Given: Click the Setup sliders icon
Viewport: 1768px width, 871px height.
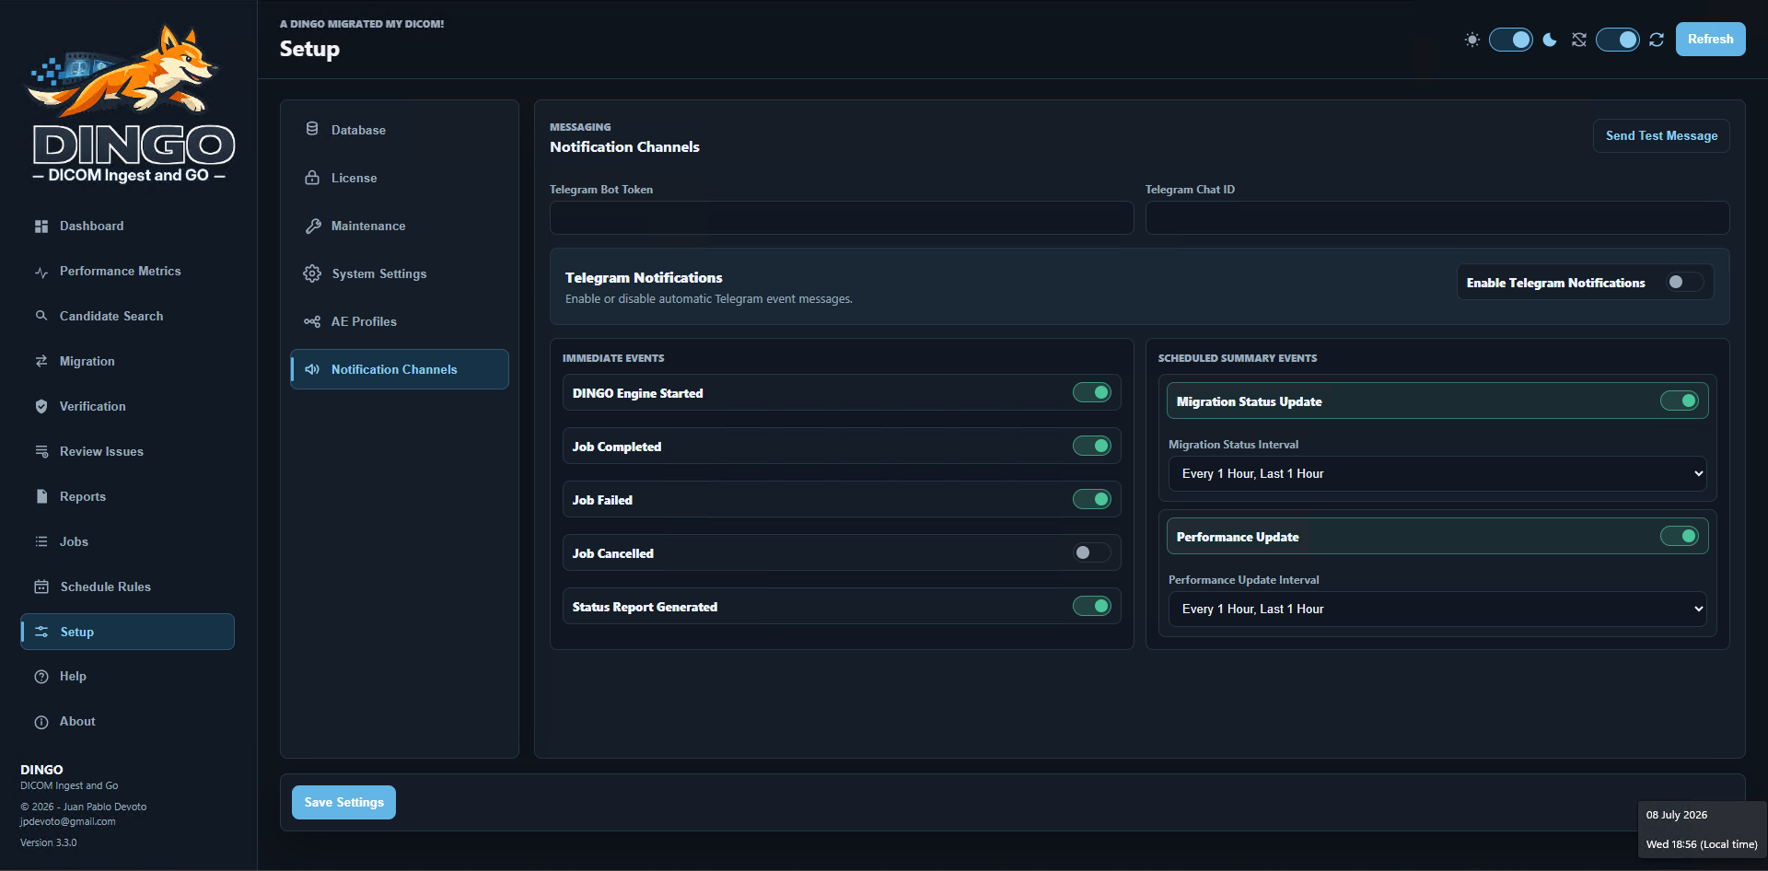Looking at the screenshot, I should (x=41, y=632).
